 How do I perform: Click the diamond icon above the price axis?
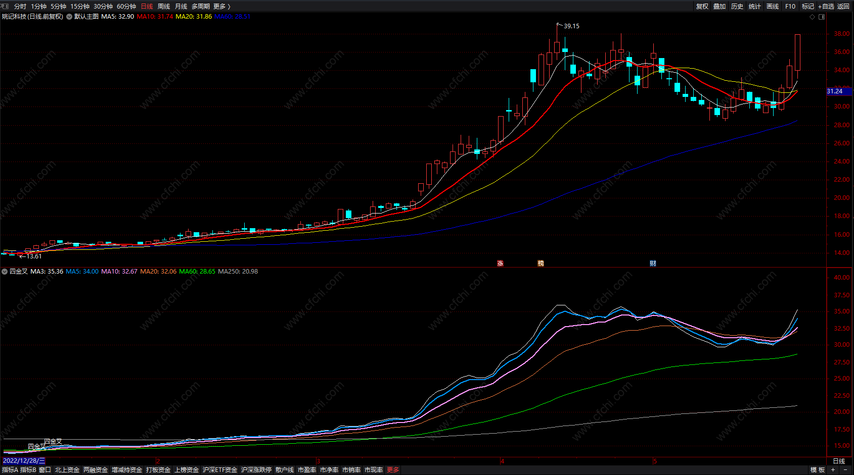point(813,17)
